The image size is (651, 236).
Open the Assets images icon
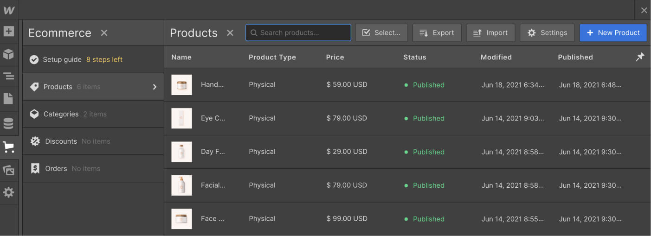pyautogui.click(x=9, y=170)
